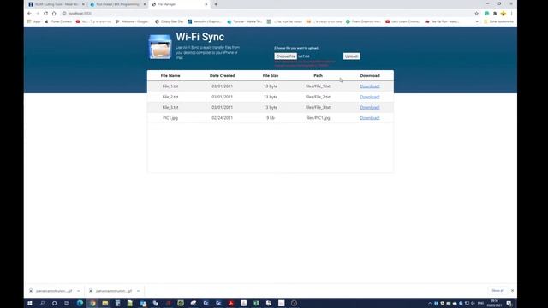Click the taskbar date and time

click(494, 303)
